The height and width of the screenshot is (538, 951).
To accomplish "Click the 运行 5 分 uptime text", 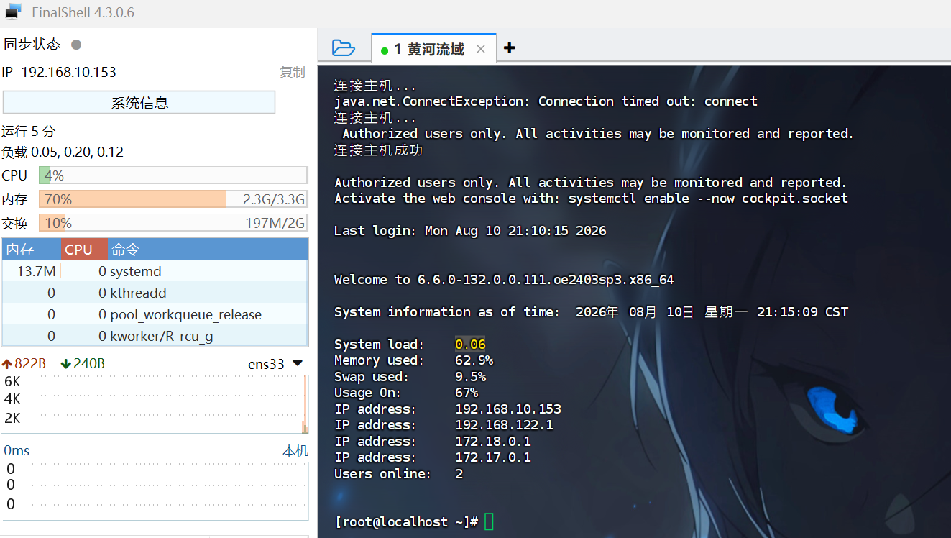I will [x=29, y=132].
